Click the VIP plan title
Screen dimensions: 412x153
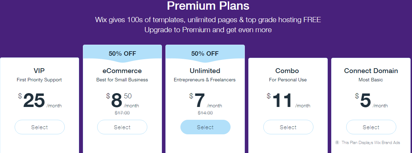(x=39, y=71)
